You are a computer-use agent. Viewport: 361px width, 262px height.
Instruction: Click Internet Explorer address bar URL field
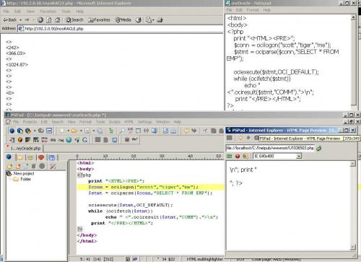click(x=121, y=29)
